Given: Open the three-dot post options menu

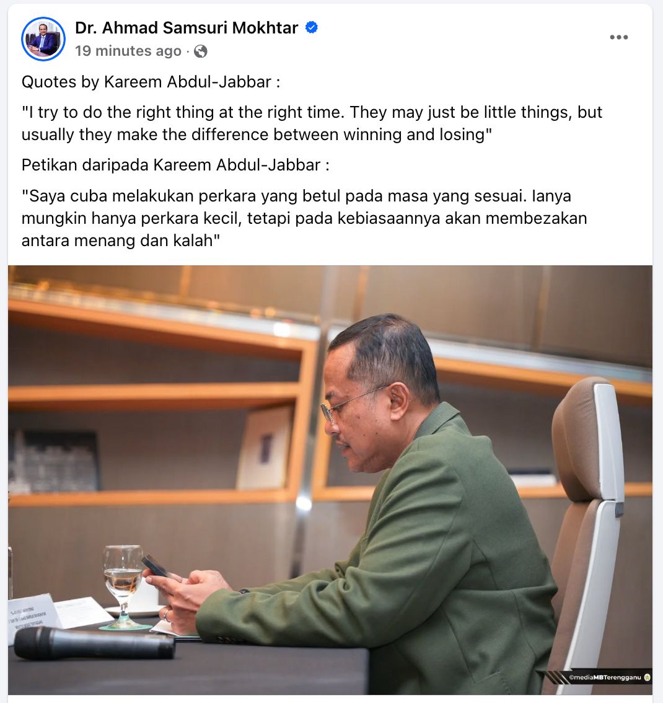Looking at the screenshot, I should pos(618,37).
